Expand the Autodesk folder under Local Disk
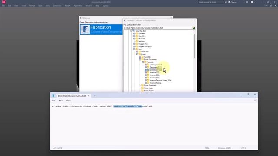Viewport: 278px width, 156px height. 134,33
